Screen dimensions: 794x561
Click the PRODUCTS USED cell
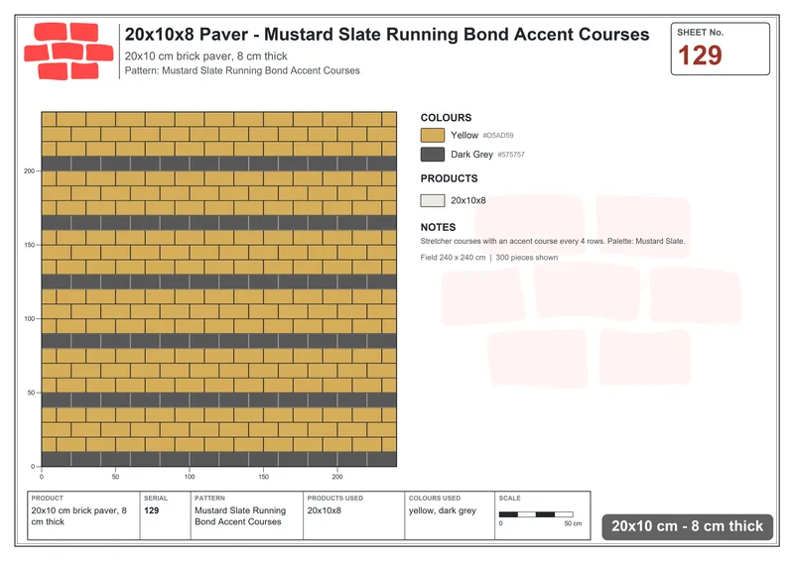point(353,515)
